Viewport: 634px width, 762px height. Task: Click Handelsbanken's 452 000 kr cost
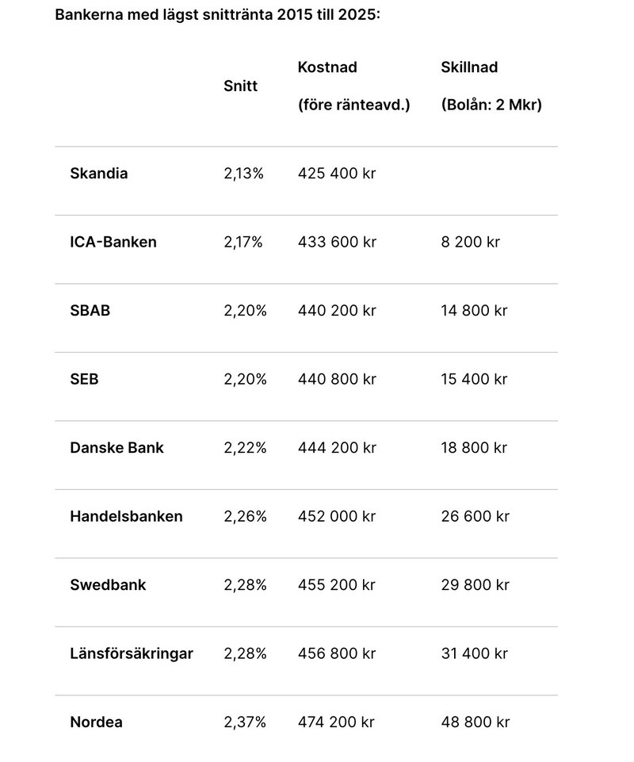coord(337,516)
